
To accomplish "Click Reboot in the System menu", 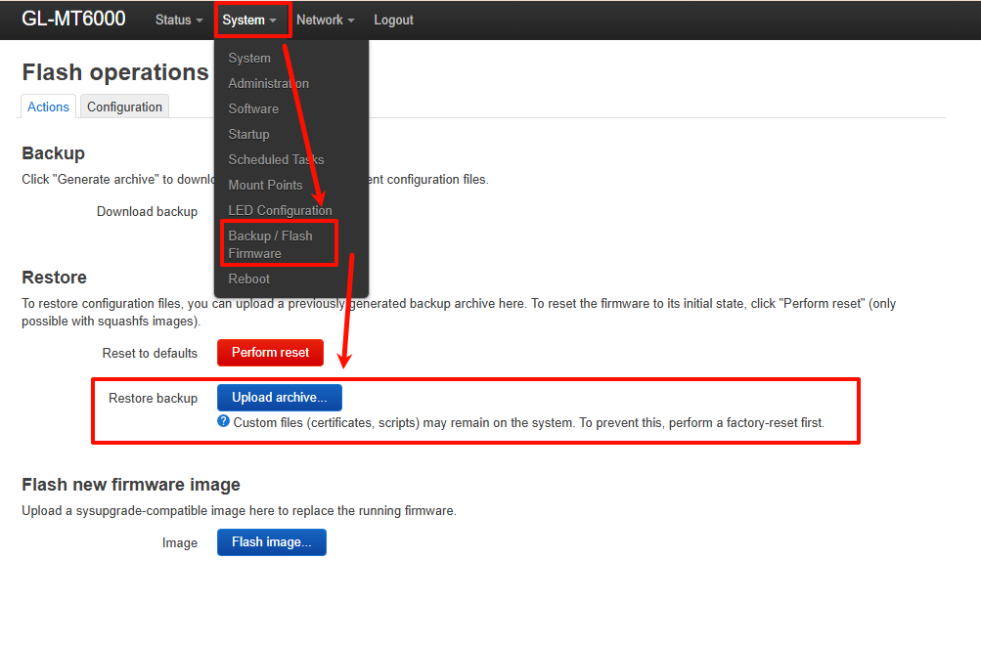I will pyautogui.click(x=248, y=279).
